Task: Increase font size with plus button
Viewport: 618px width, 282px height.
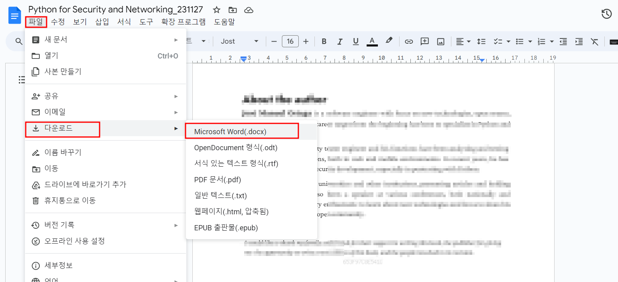Action: pyautogui.click(x=306, y=41)
